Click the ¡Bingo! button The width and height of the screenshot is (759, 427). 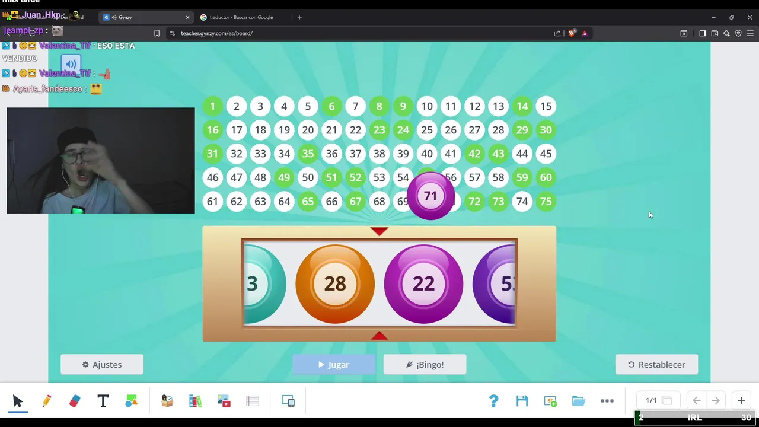pyautogui.click(x=425, y=365)
